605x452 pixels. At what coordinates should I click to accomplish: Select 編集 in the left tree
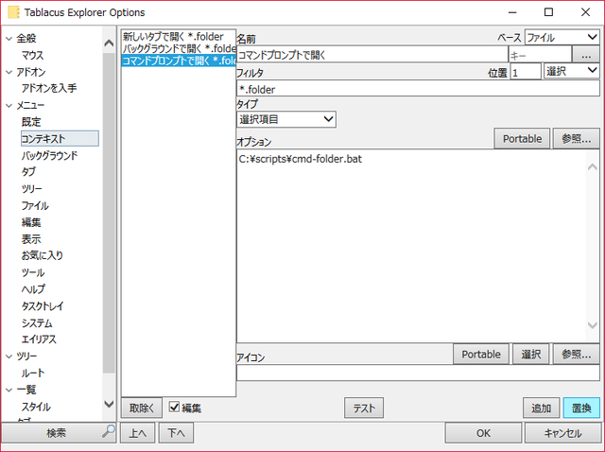pos(31,222)
